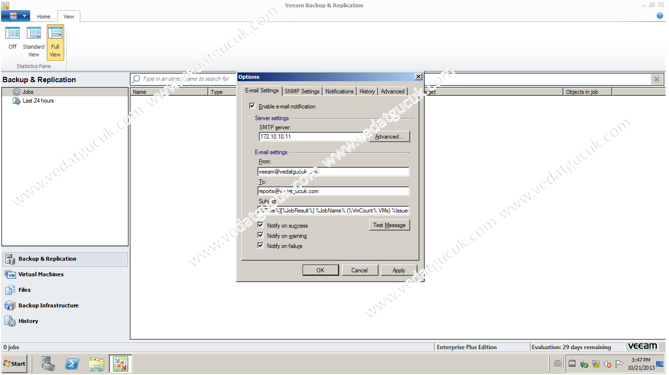Launch Server Manager from taskbar
Screen dimensions: 669x375
48,364
